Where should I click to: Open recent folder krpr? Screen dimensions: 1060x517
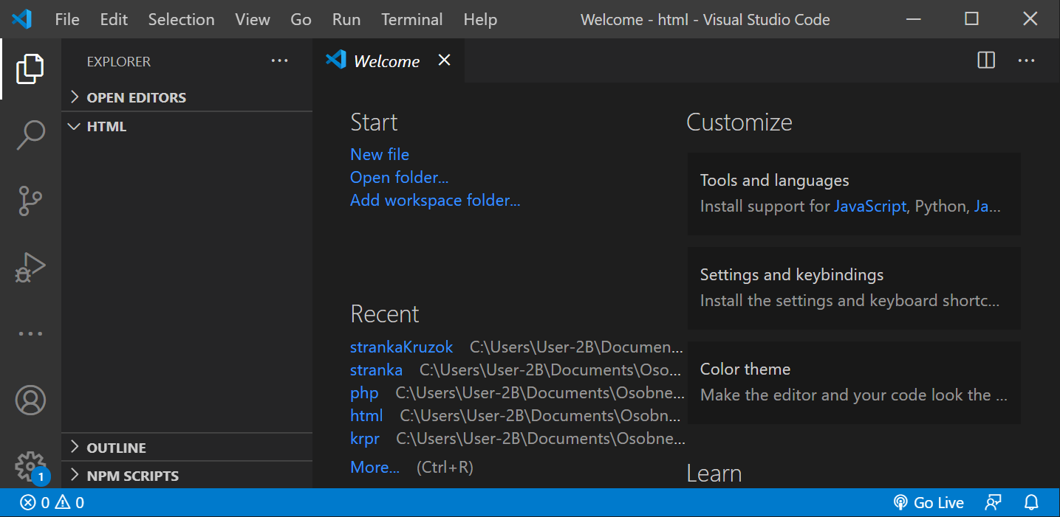(x=365, y=438)
